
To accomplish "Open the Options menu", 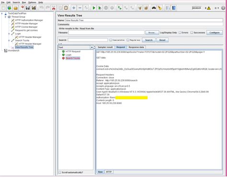I will (32, 2).
